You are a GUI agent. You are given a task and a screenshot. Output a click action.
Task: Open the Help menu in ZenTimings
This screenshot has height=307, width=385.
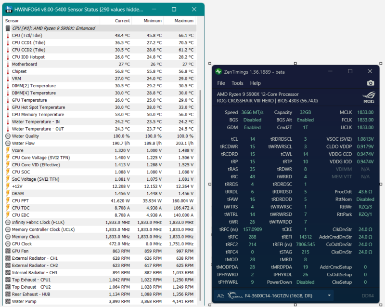click(256, 83)
